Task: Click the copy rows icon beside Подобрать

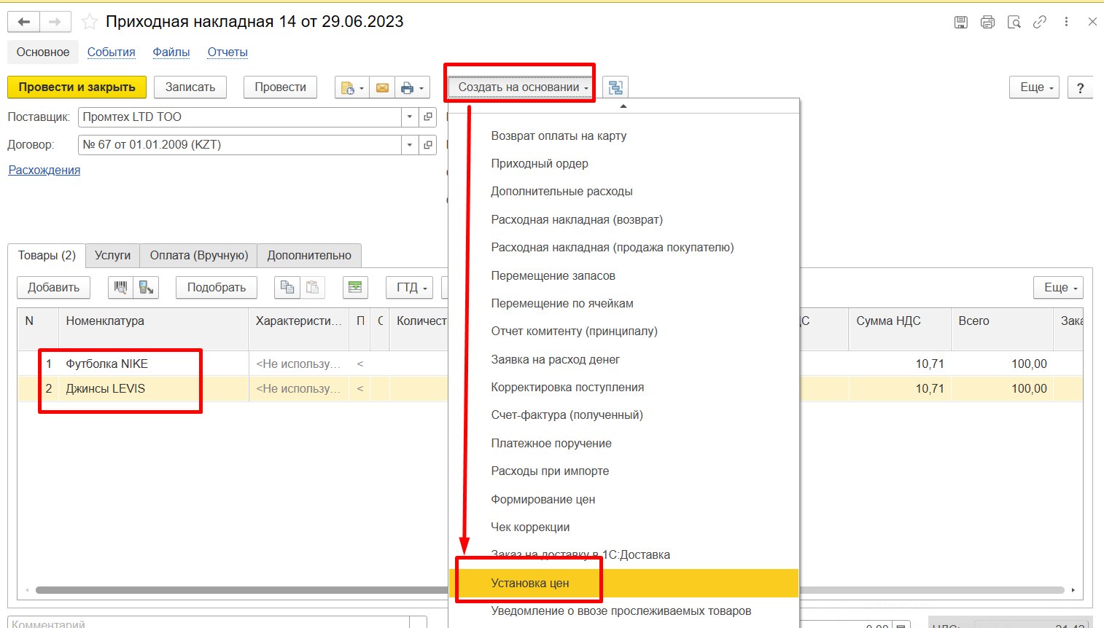Action: click(287, 287)
